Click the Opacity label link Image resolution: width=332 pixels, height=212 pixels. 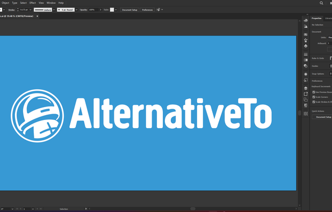[x=83, y=10]
